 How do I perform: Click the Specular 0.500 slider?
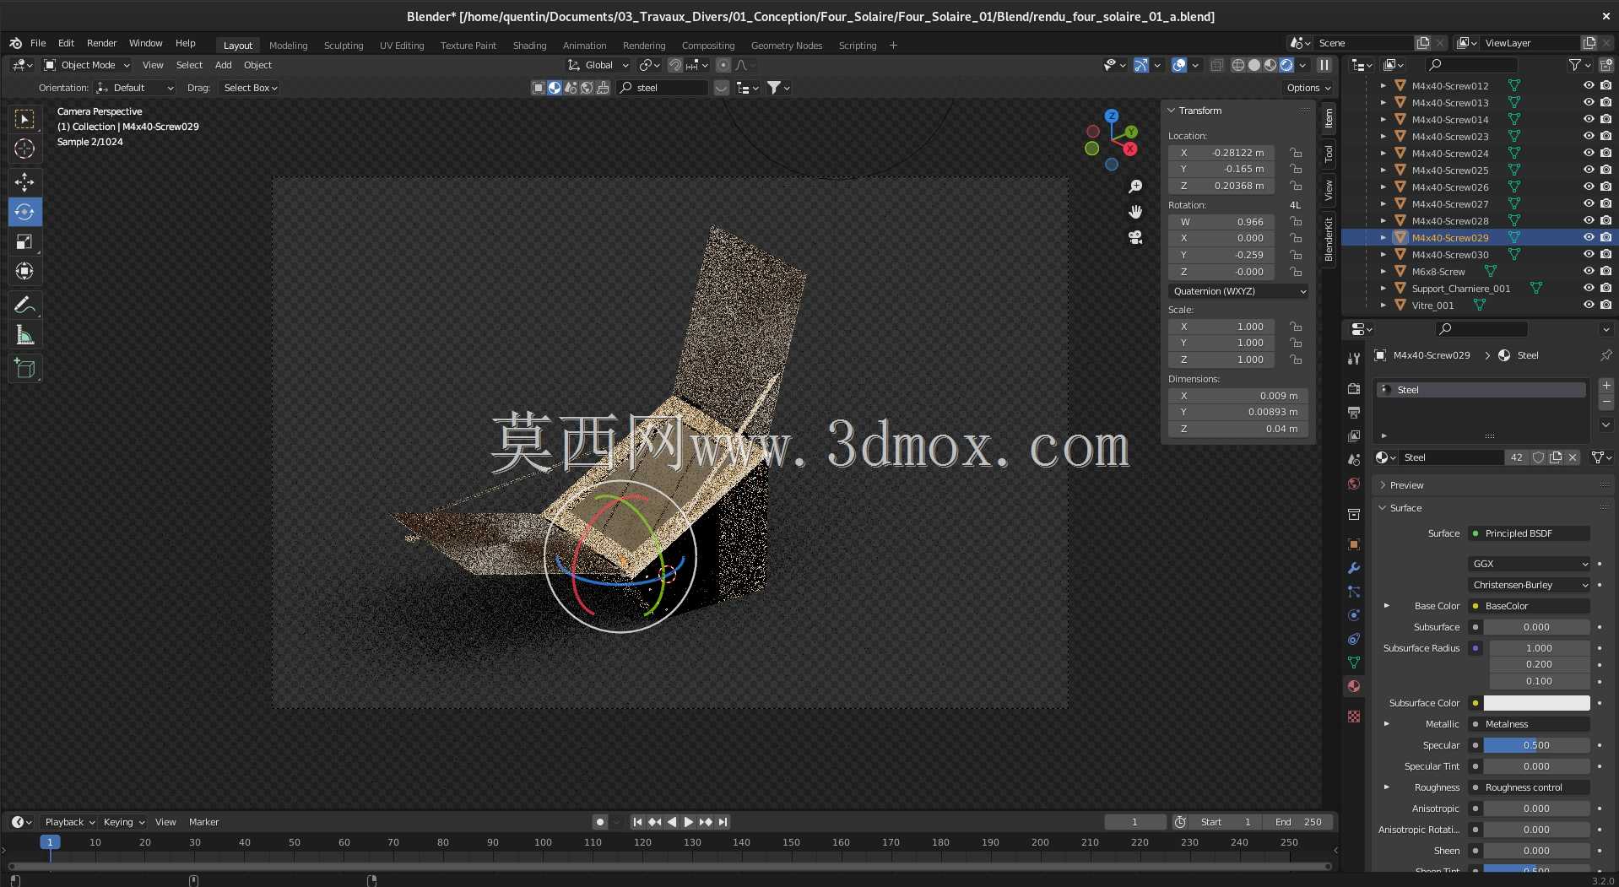[1536, 745]
